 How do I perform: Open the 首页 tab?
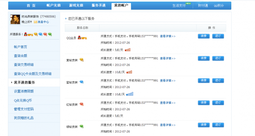(31, 5)
